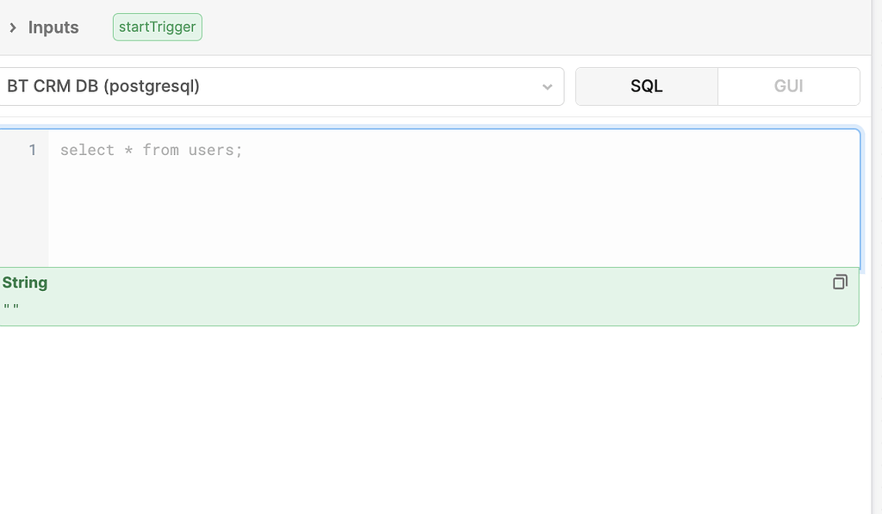Click the startTrigger badge
This screenshot has height=514, width=882.
(157, 27)
